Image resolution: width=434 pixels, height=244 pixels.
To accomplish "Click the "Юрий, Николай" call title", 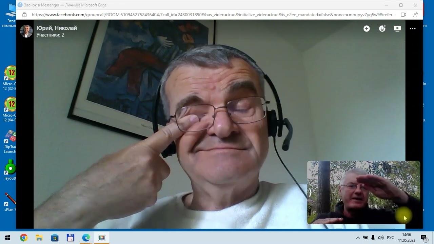I will coord(57,28).
